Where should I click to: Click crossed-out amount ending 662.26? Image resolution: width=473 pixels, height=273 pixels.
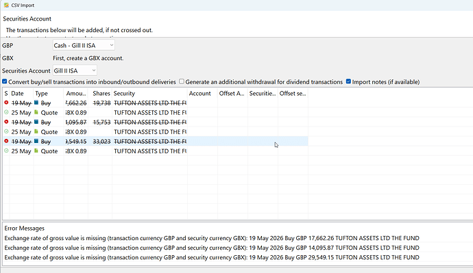pyautogui.click(x=76, y=103)
